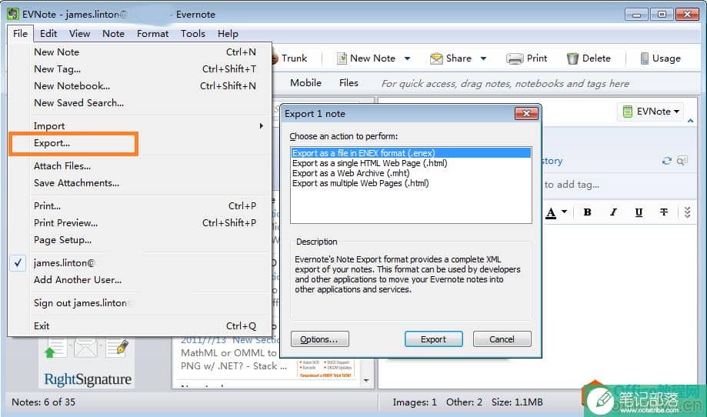Screen dimensions: 707x417
Task: Open the Edit menu
Action: (x=48, y=33)
